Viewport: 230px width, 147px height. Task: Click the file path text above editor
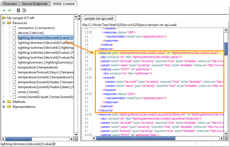(129, 25)
